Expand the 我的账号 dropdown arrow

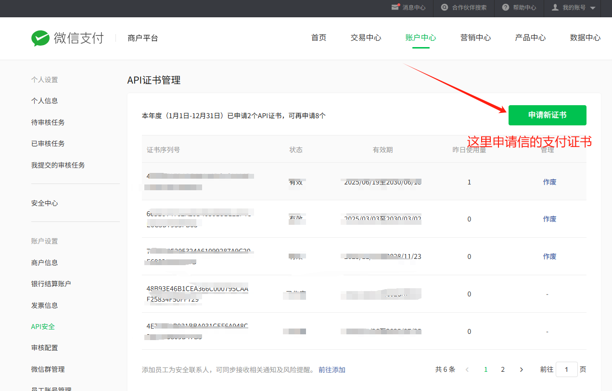coord(592,8)
